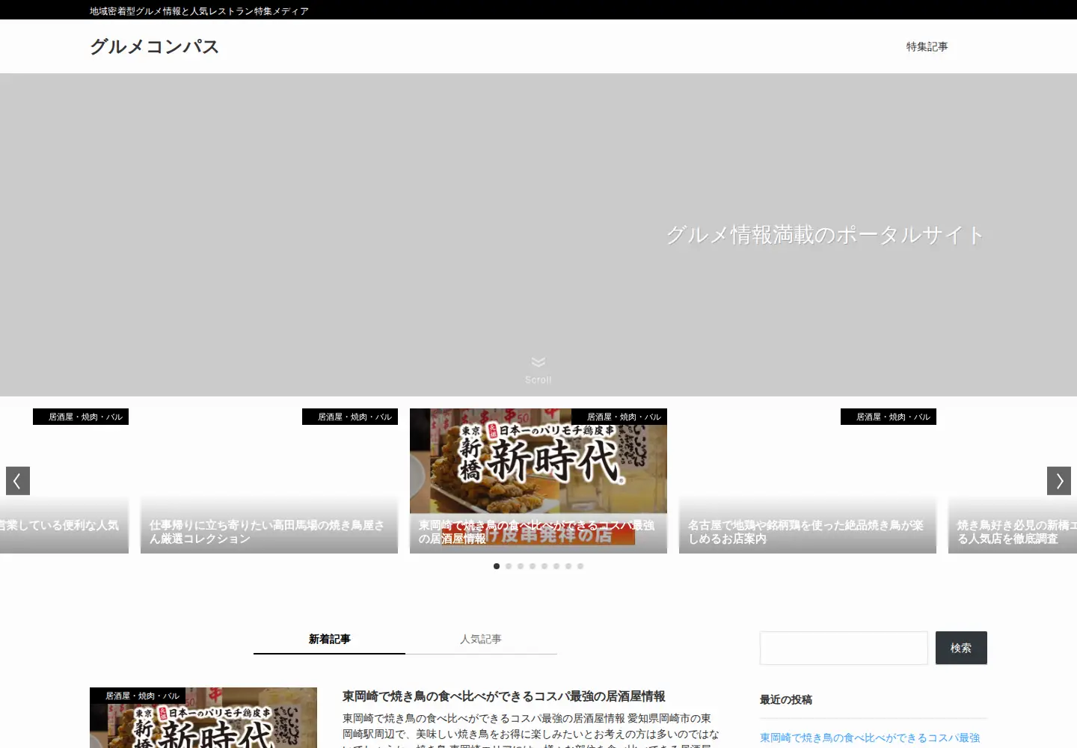
Task: Click 居酒屋・焼肉・バル tag on 高田馬場 slide
Action: point(350,417)
